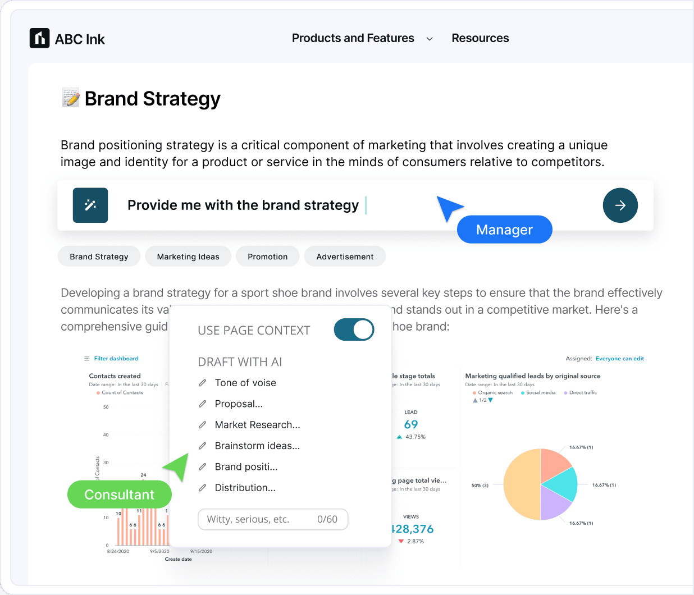The width and height of the screenshot is (694, 595).
Task: Toggle the Use Page Context switch
Action: (354, 330)
